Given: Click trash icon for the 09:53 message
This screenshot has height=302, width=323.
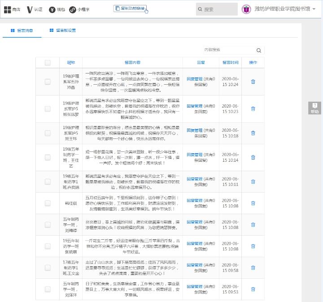Looking at the screenshot, I should click(x=253, y=289).
